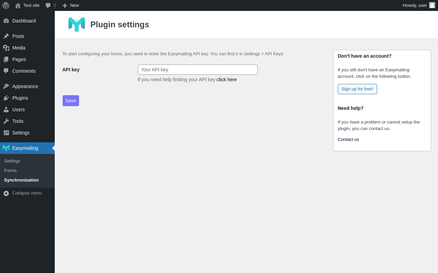Viewport: 438px width, 273px height.
Task: Click the Sign up for free button
Action: pos(357,89)
